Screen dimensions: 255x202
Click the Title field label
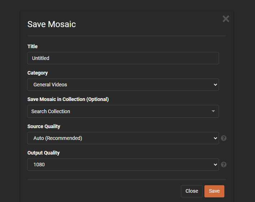click(x=32, y=46)
